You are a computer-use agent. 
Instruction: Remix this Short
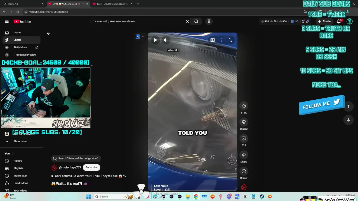(244, 171)
